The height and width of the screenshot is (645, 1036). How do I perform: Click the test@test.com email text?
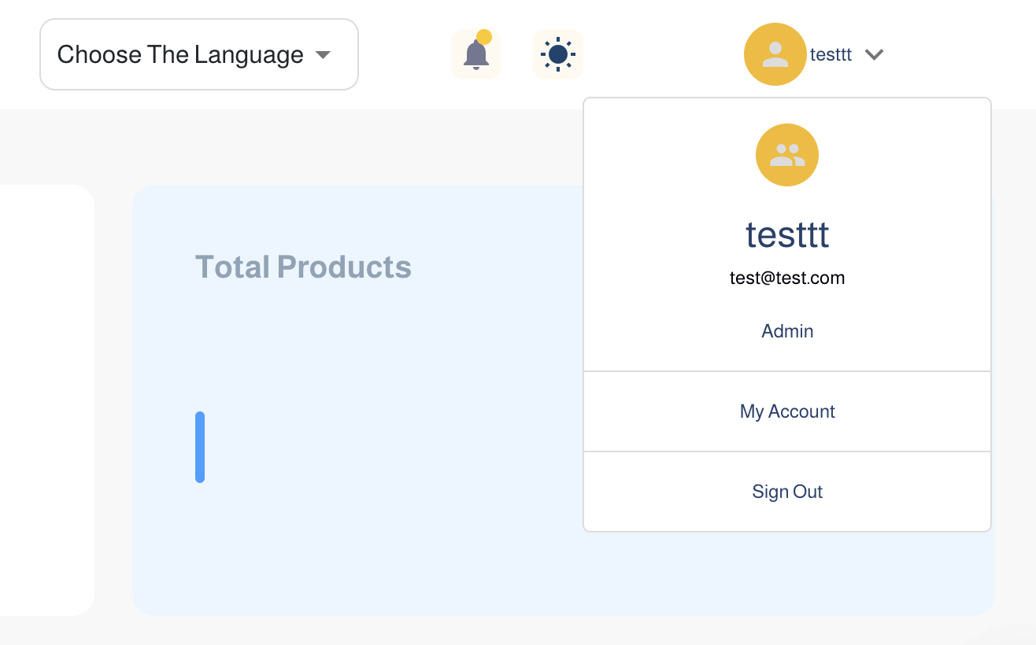(x=787, y=278)
